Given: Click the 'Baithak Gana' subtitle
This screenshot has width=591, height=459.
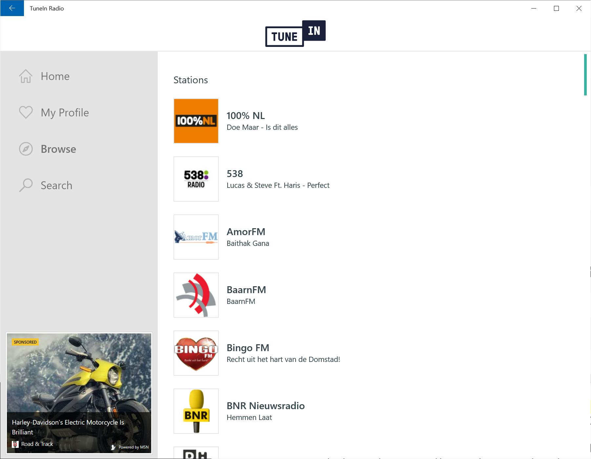Looking at the screenshot, I should pos(248,243).
